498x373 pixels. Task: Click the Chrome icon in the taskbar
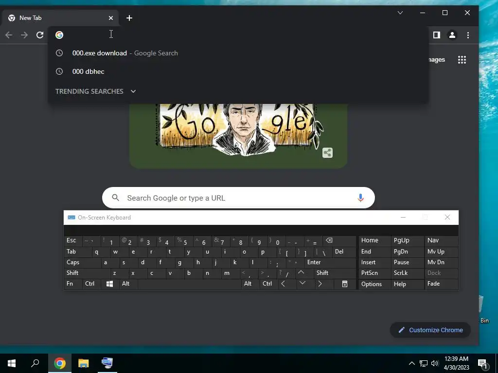(x=60, y=363)
